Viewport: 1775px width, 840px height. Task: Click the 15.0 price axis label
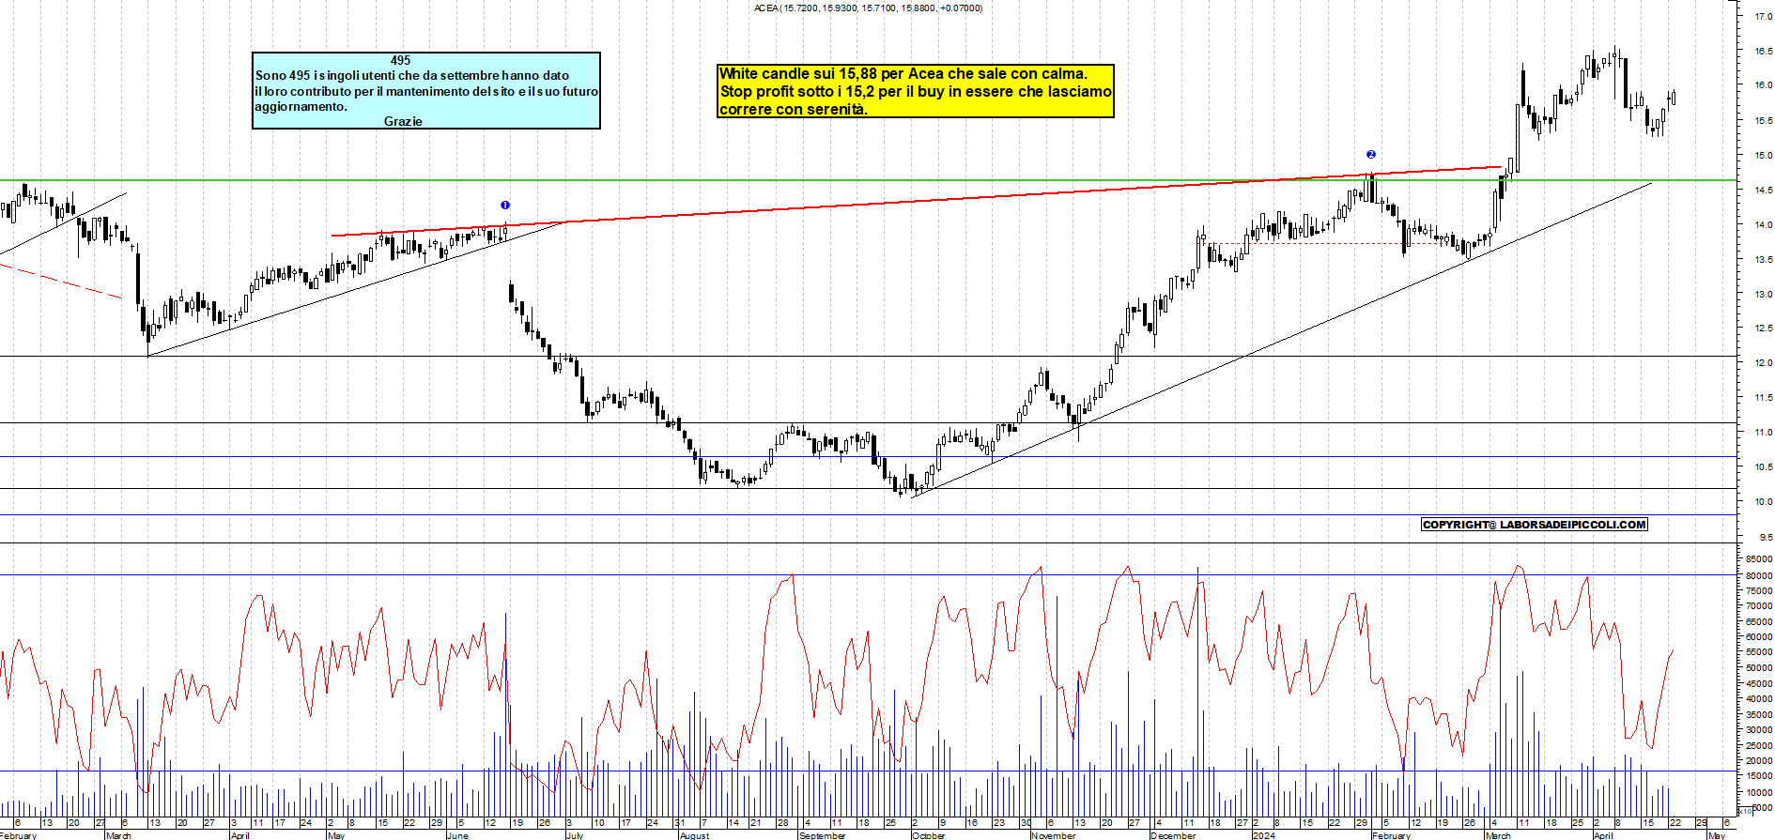(1764, 155)
